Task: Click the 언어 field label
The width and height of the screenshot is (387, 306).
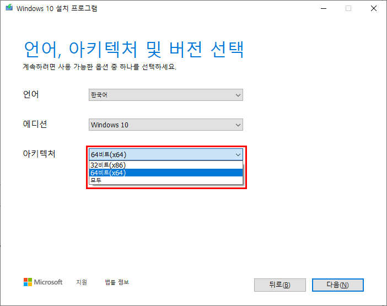Action: 31,94
